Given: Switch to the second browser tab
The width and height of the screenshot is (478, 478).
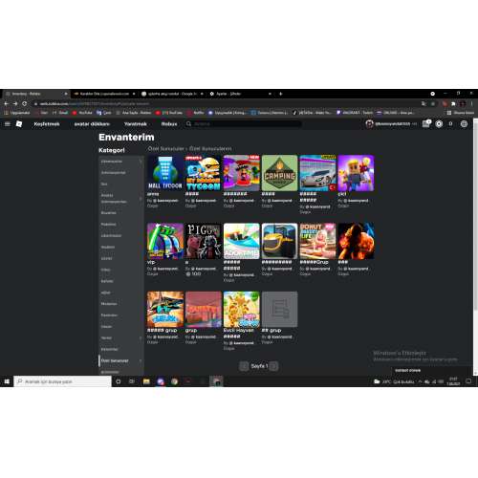Looking at the screenshot, I should tap(104, 94).
